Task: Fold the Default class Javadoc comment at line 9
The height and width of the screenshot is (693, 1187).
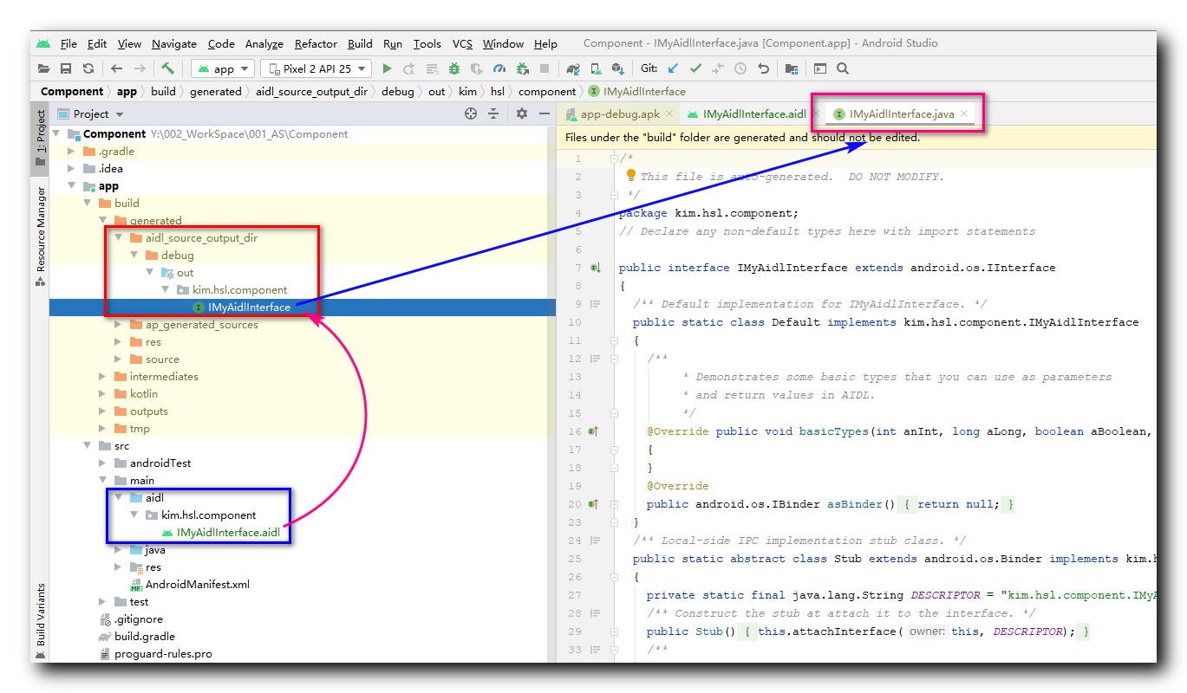Action: point(595,304)
